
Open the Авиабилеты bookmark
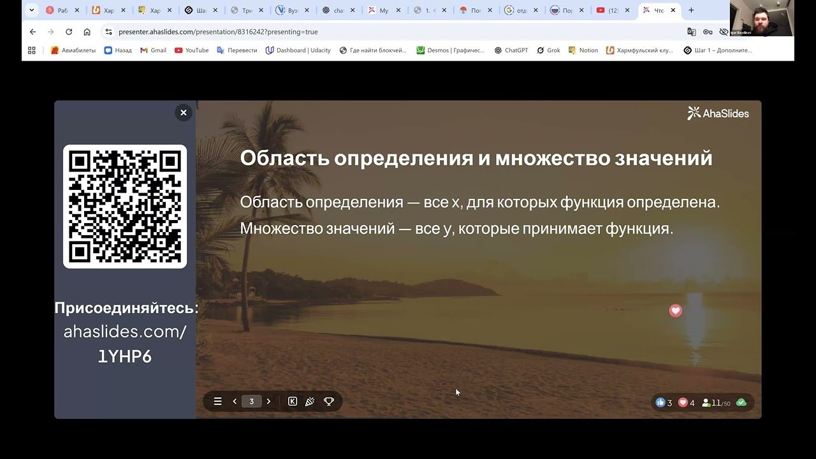click(73, 50)
